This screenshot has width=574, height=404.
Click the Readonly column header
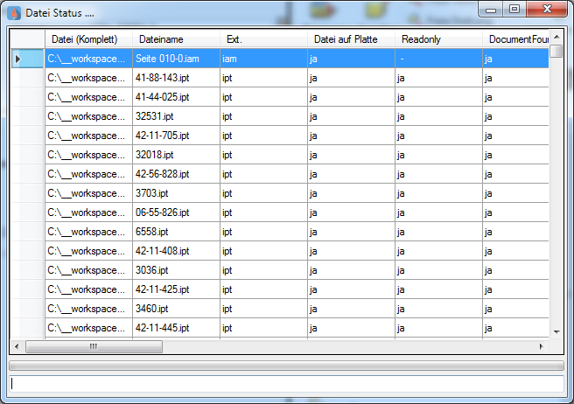[437, 39]
